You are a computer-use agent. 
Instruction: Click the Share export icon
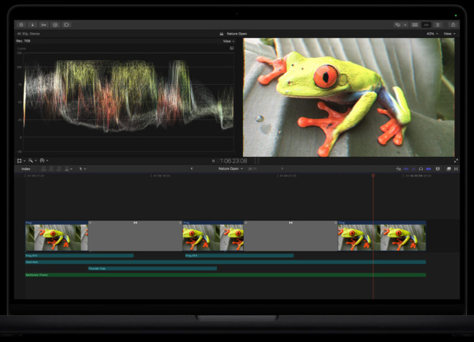coord(453,25)
